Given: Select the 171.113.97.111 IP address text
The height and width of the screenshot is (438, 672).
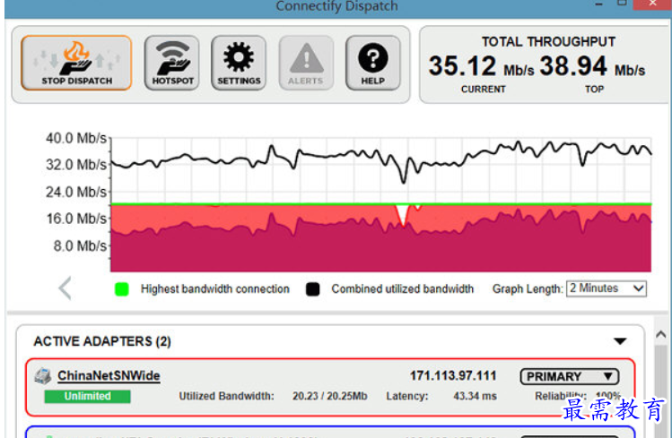Looking at the screenshot, I should (453, 375).
